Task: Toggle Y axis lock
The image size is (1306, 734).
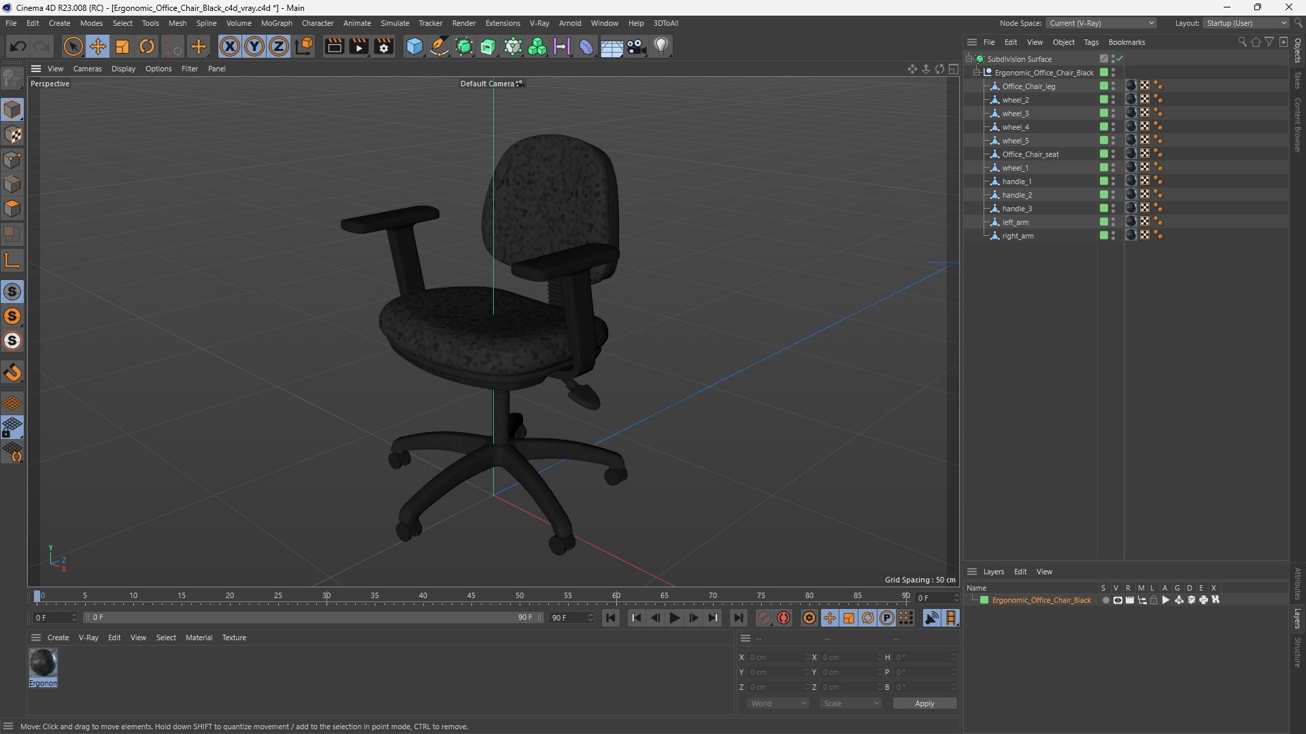Action: tap(254, 47)
